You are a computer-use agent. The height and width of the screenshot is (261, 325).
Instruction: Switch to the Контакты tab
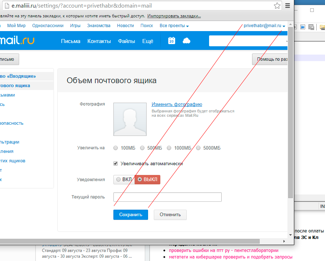click(x=99, y=41)
